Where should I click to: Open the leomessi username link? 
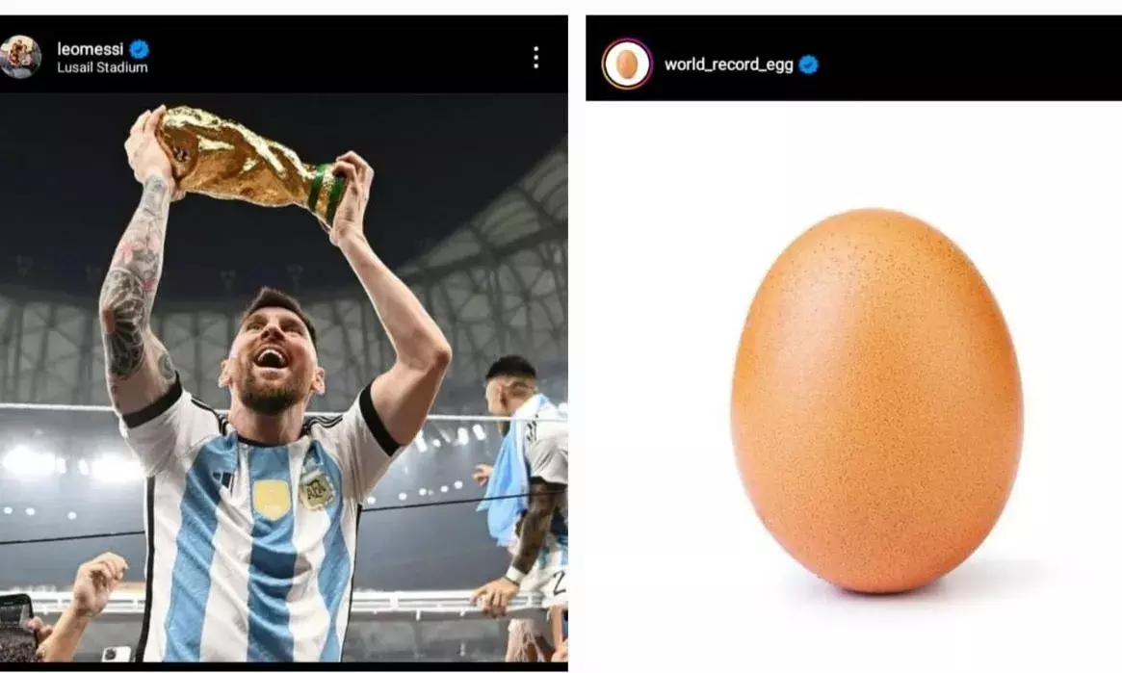(91, 49)
